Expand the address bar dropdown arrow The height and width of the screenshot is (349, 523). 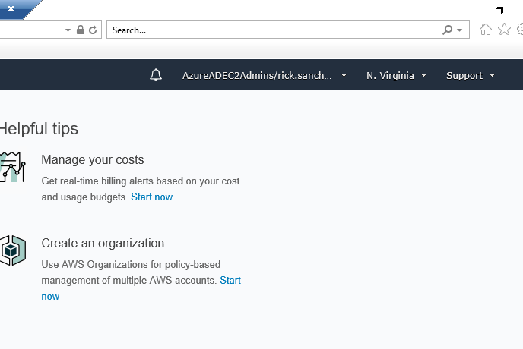pos(68,30)
